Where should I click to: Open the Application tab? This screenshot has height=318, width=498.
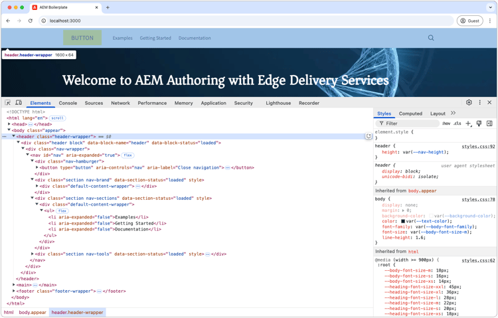pyautogui.click(x=213, y=103)
